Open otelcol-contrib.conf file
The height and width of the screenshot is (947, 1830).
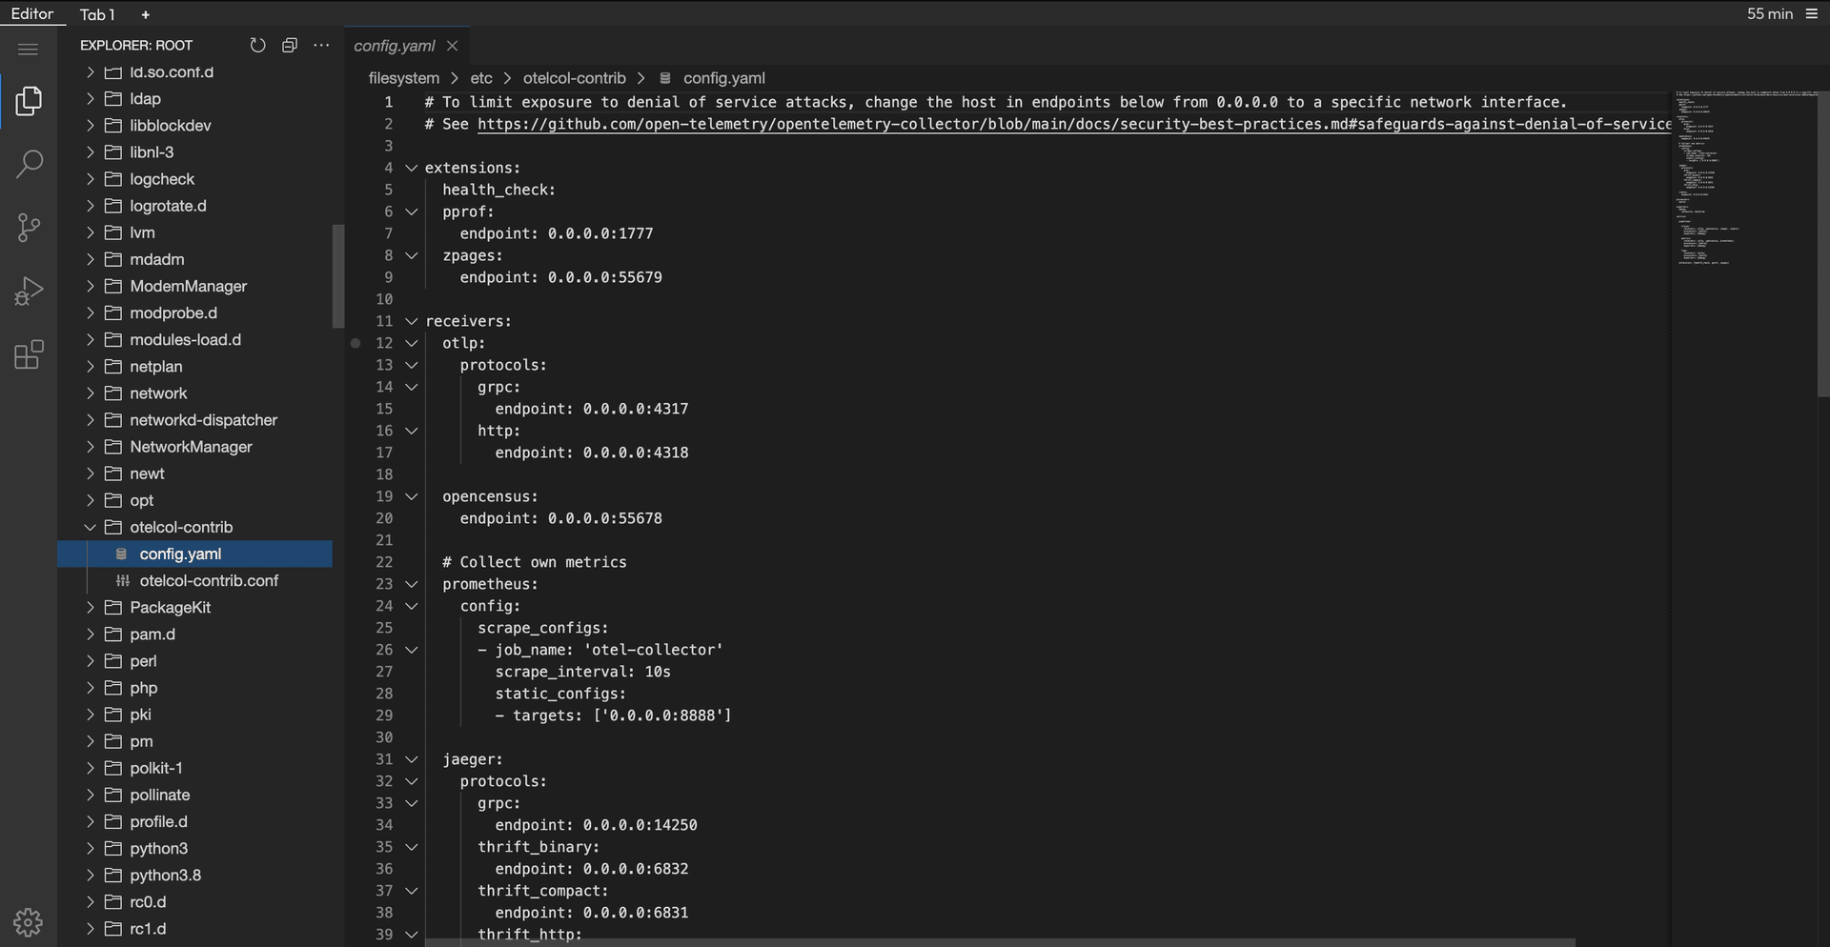(209, 580)
